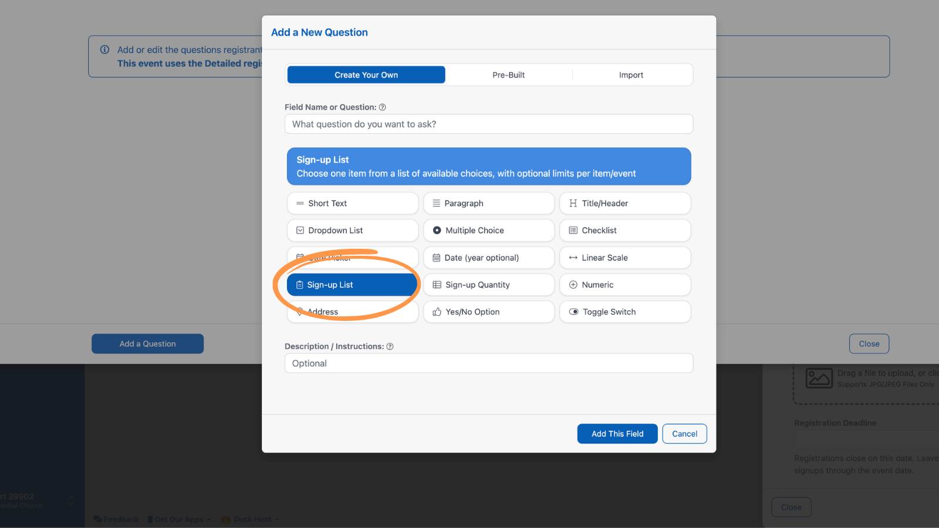Open the Duck Hunt footer dropdown
The image size is (939, 528).
pos(251,519)
